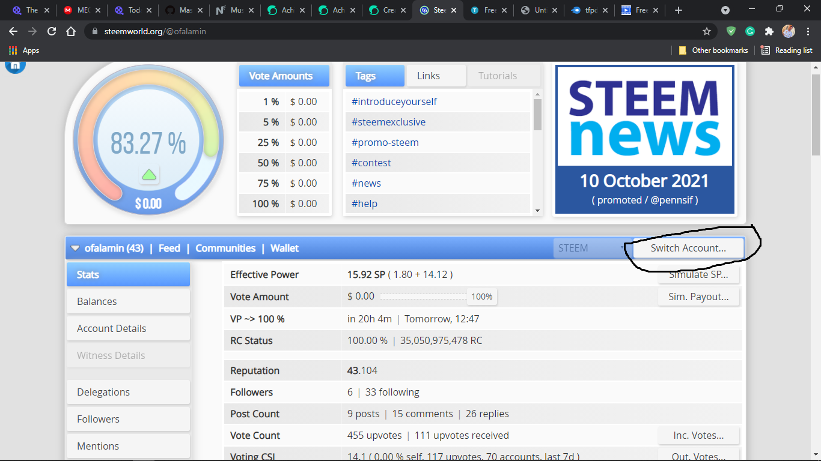Select the Balances sidebar item
Screen dimensions: 821x461
click(128, 301)
